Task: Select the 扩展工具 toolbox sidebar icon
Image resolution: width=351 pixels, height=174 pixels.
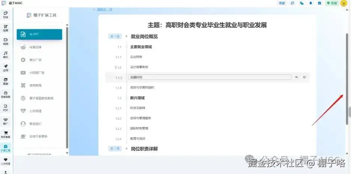Action: click(x=6, y=148)
